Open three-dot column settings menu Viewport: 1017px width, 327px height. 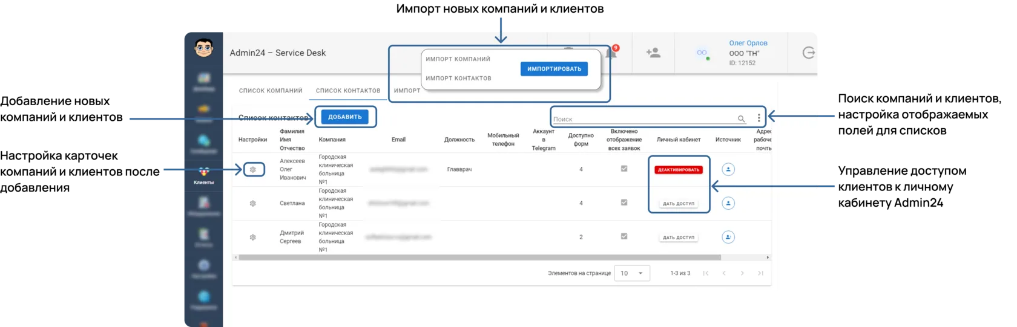759,118
